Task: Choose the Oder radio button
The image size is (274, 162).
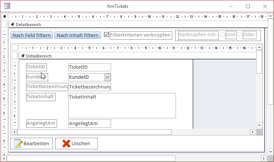Action: tap(240, 34)
